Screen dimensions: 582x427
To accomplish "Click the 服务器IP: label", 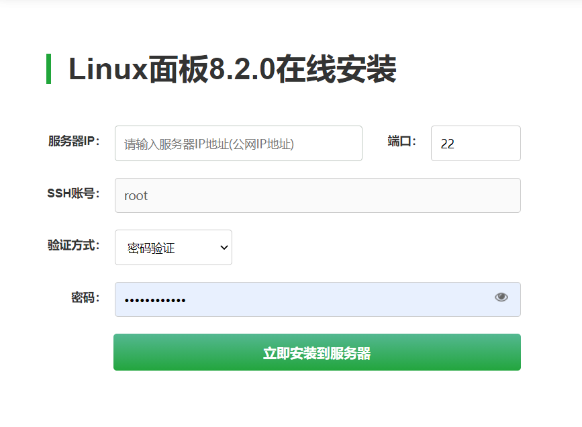I will point(74,141).
